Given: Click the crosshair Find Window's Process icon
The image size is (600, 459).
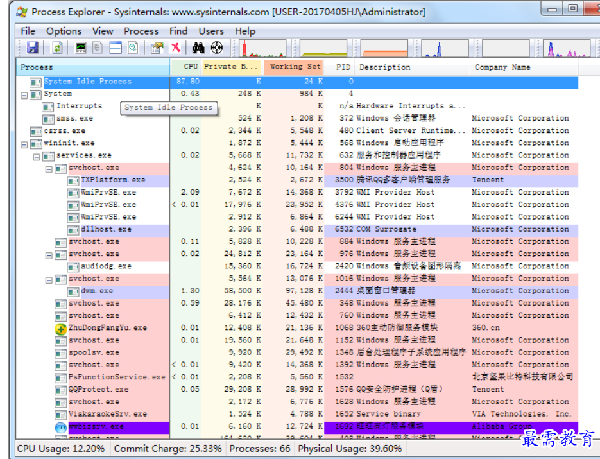Looking at the screenshot, I should (x=217, y=48).
